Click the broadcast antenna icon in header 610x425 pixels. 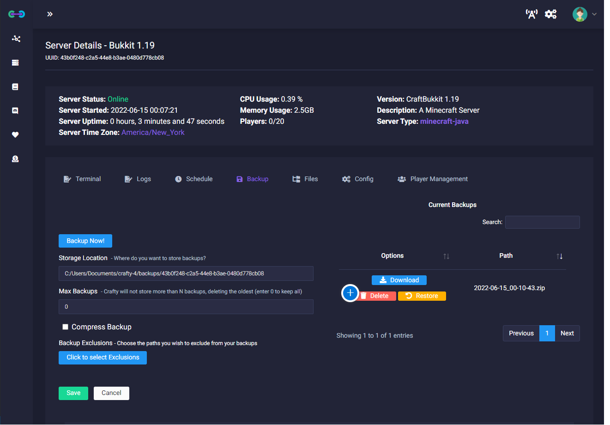click(531, 14)
